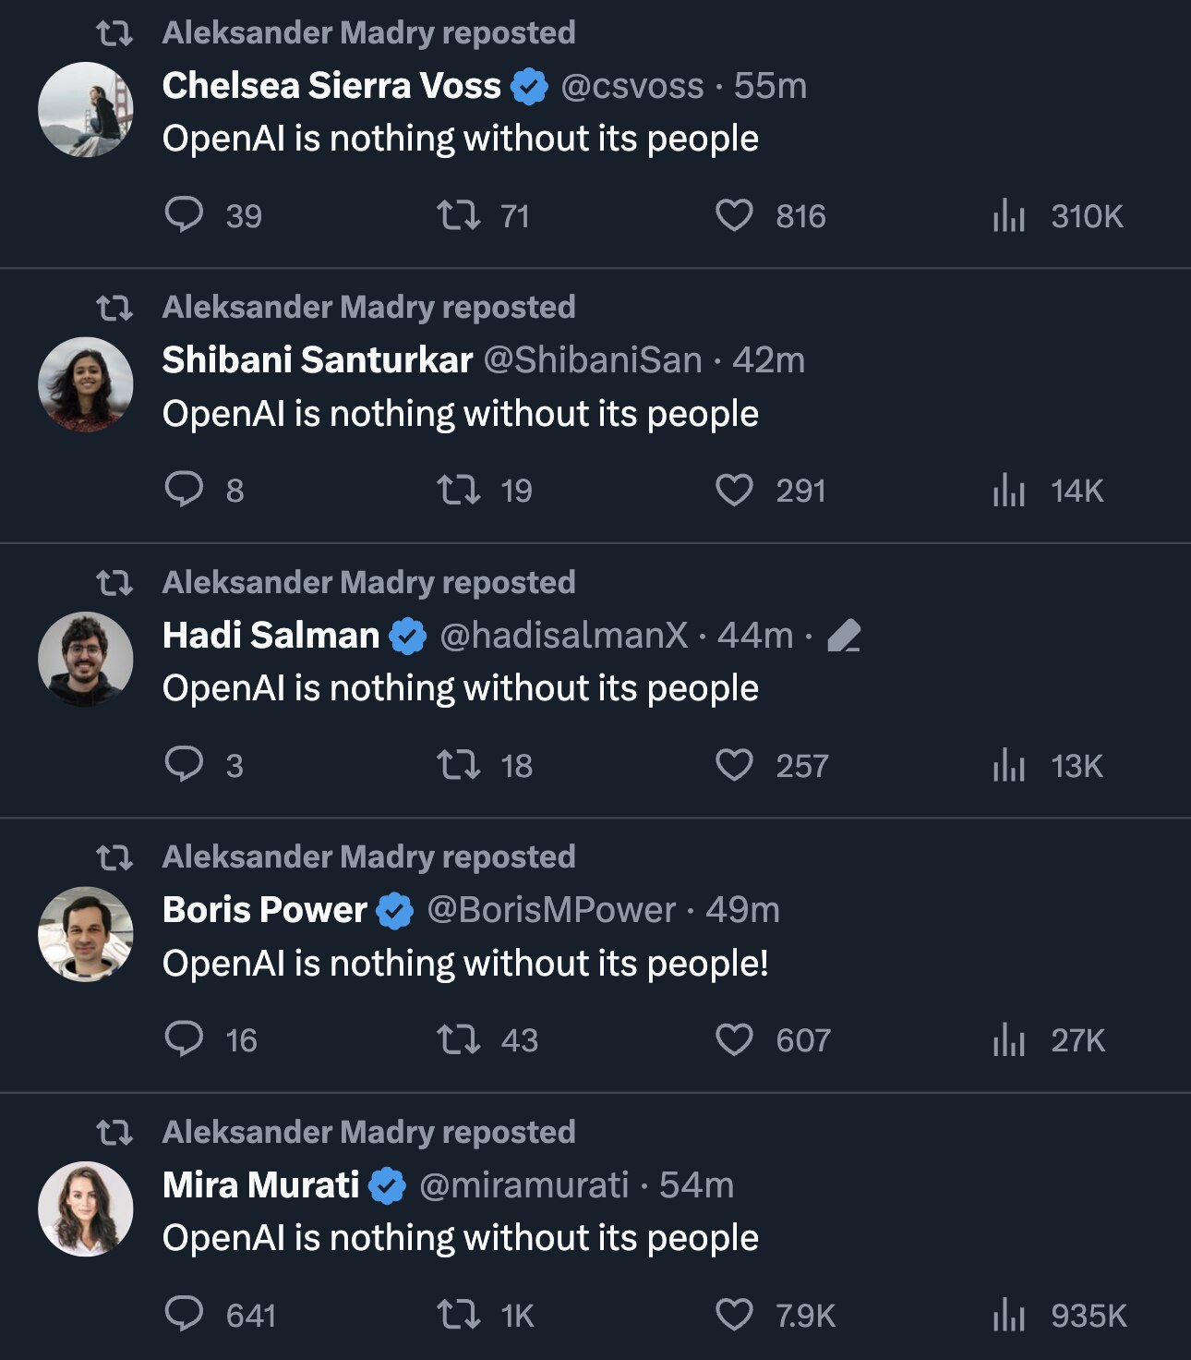
Task: Reply to Chelsea Sierra Voss's post
Action: (x=184, y=215)
